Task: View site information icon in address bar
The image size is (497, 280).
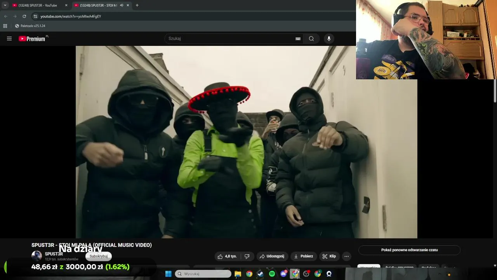Action: click(35, 16)
